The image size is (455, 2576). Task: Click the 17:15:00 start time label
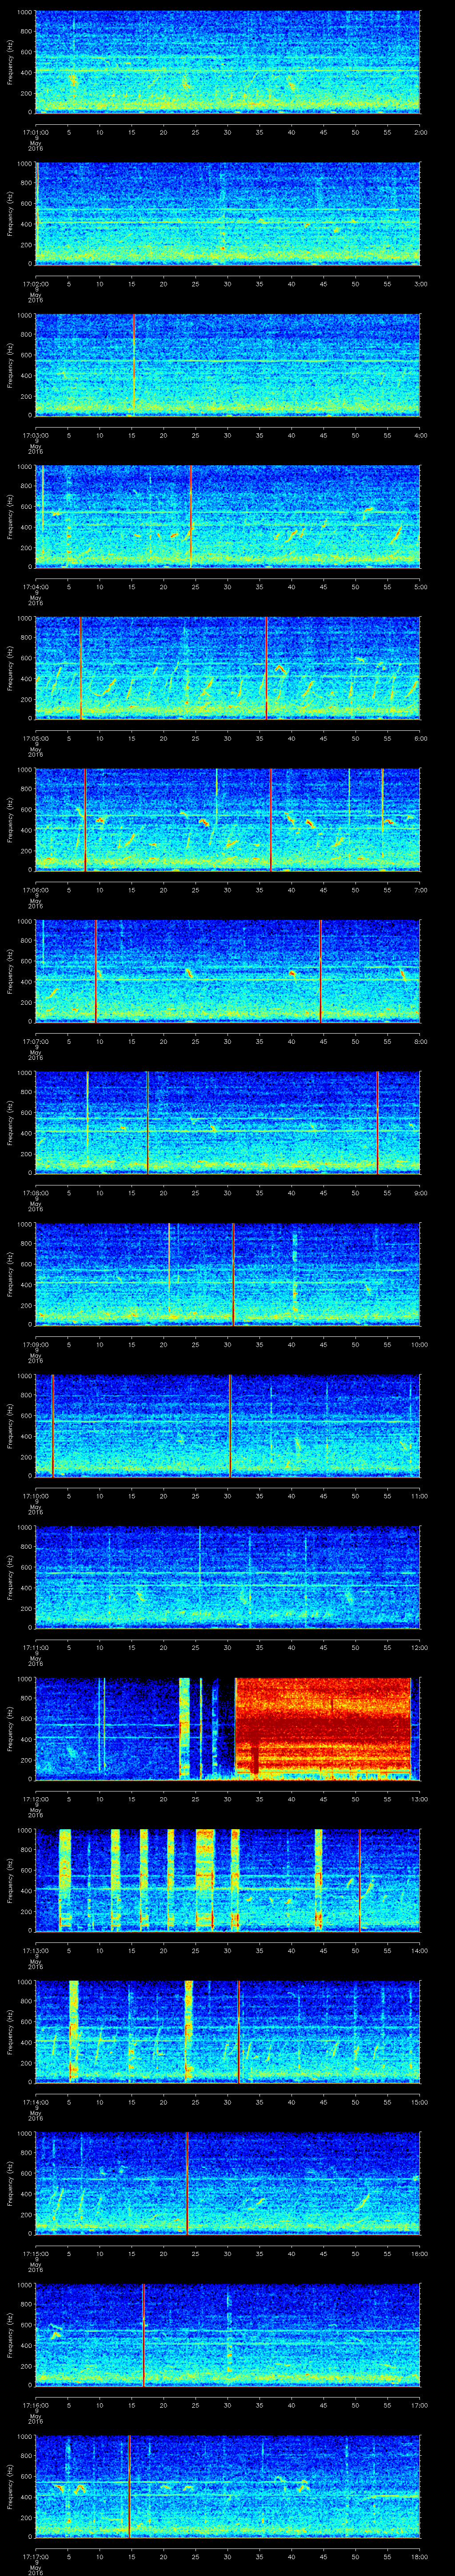[36, 2253]
